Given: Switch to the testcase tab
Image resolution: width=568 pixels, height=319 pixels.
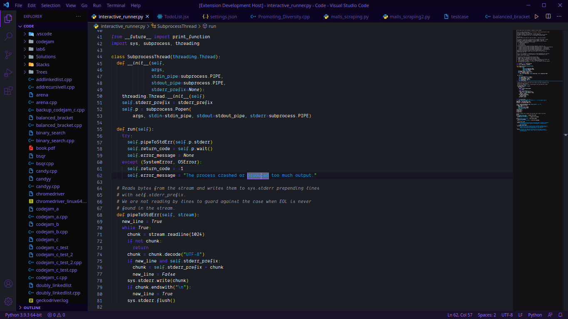Looking at the screenshot, I should (x=459, y=17).
